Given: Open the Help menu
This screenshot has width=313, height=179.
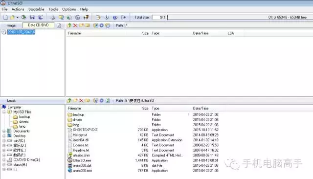Looking at the screenshot, I should click(x=84, y=9).
